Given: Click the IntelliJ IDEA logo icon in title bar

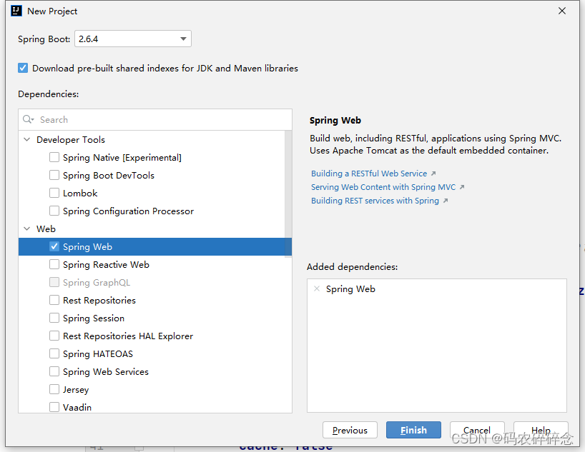Looking at the screenshot, I should point(16,11).
